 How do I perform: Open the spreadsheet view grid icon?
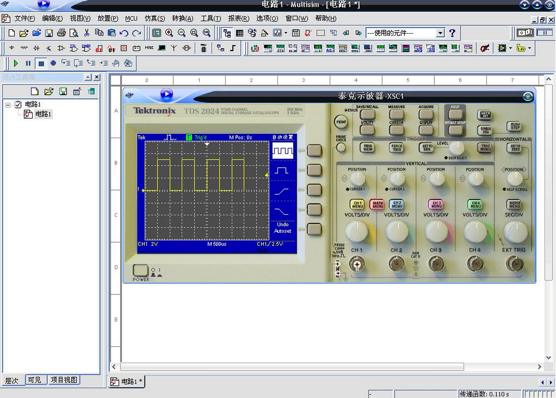click(240, 33)
